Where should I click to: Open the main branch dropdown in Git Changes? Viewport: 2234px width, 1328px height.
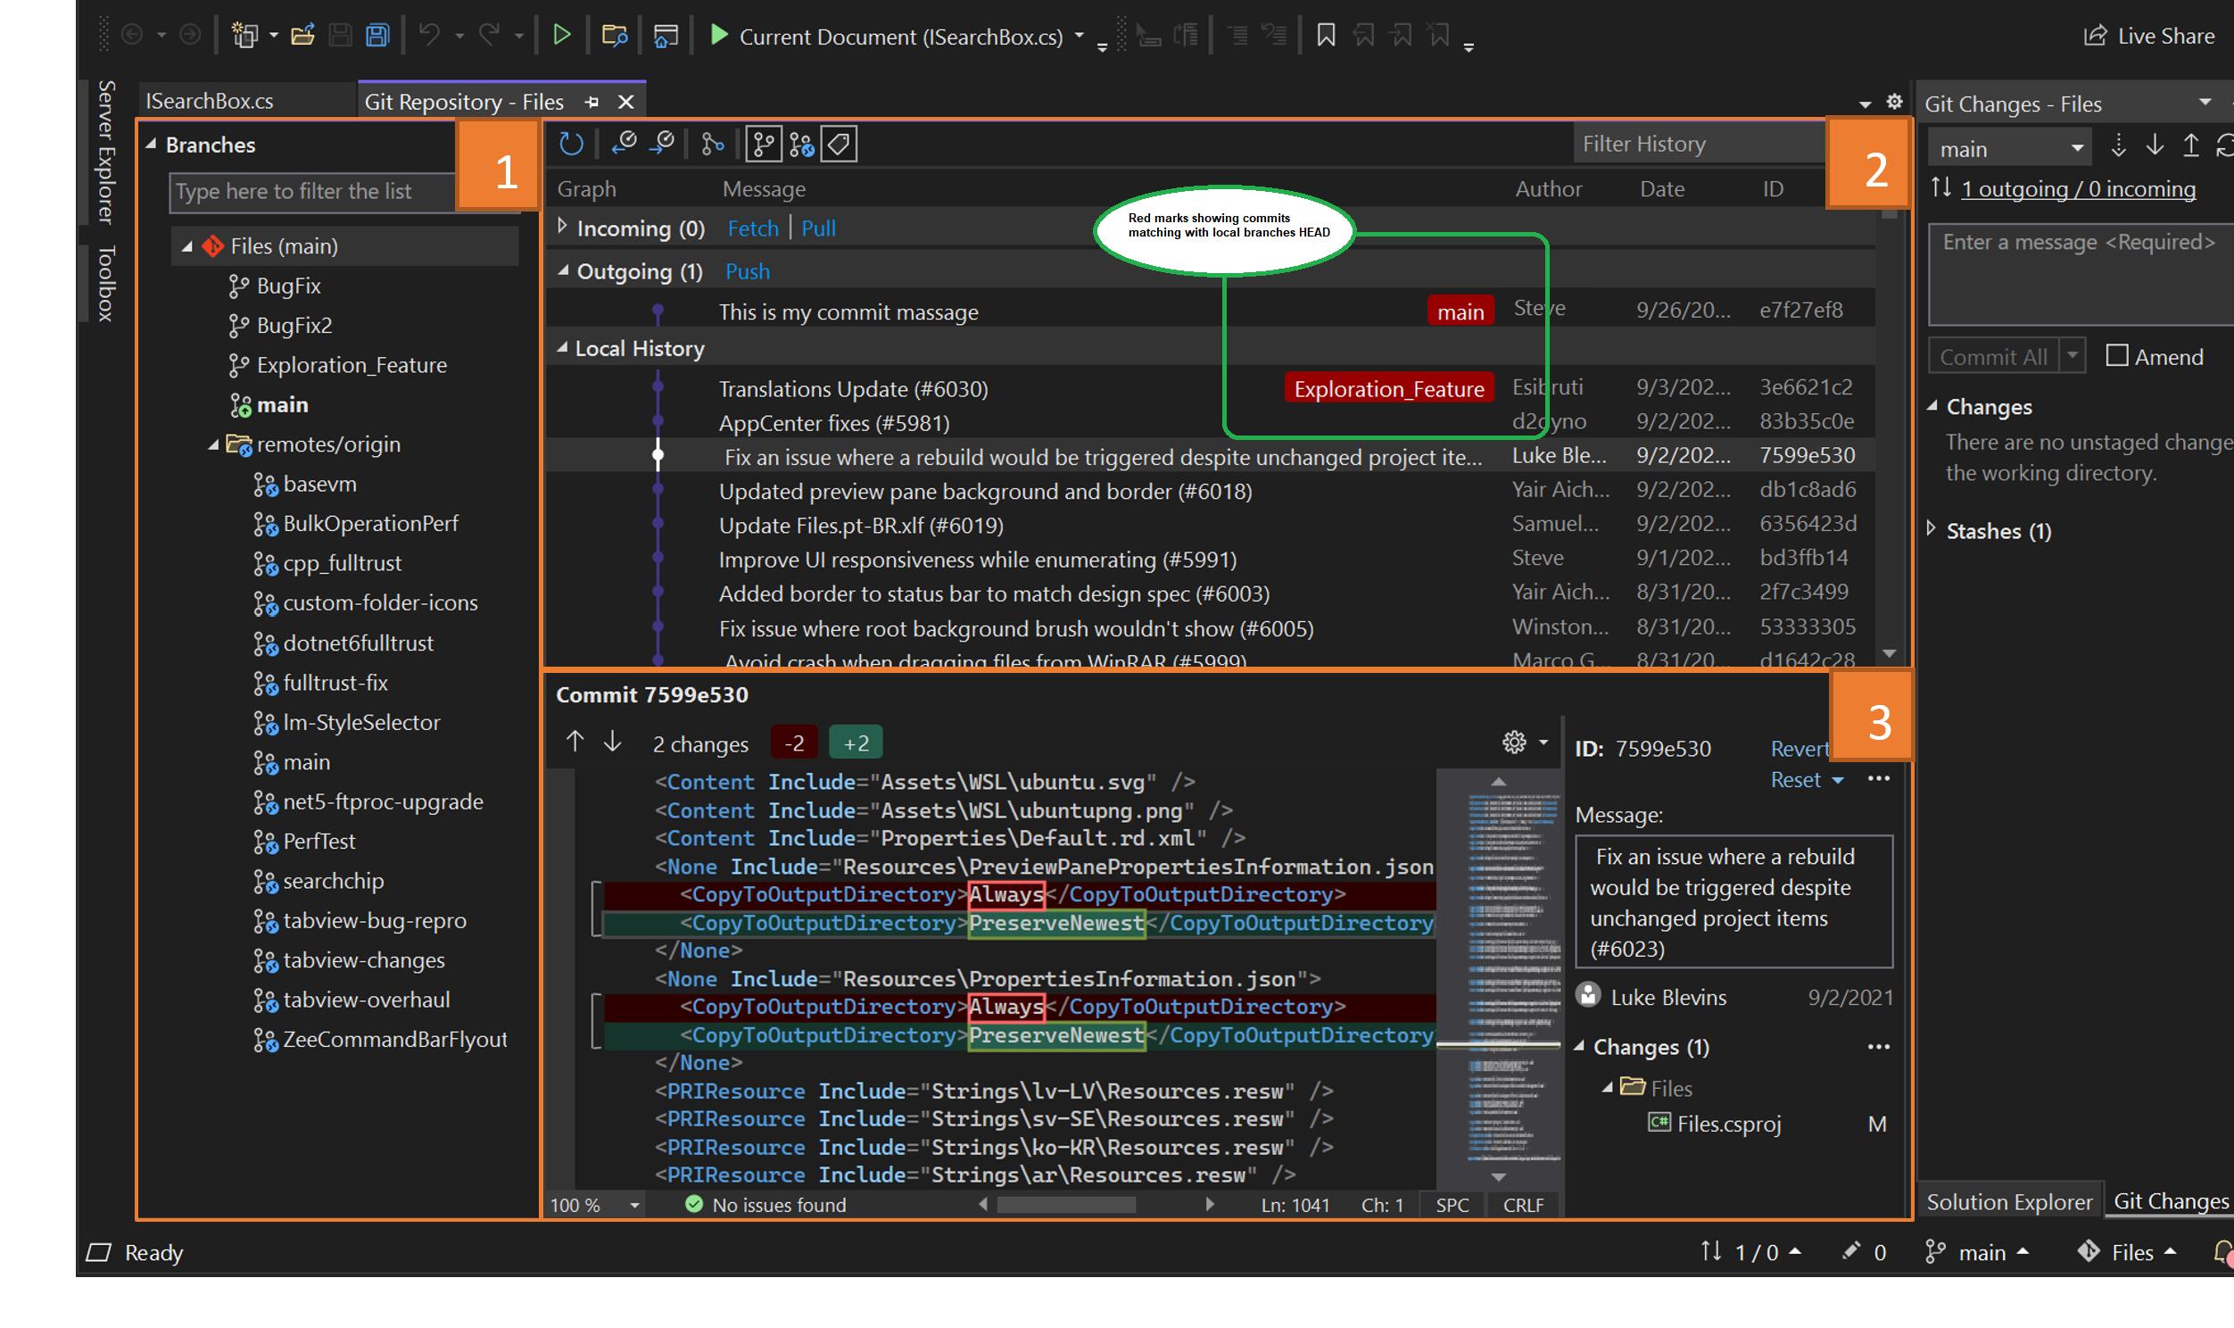(x=2008, y=148)
